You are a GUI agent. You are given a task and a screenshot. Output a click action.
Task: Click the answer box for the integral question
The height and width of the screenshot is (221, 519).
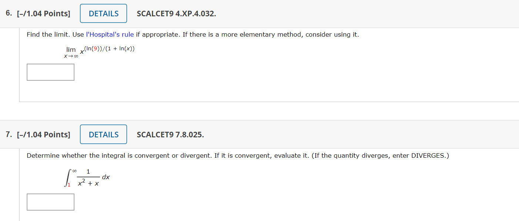point(50,202)
